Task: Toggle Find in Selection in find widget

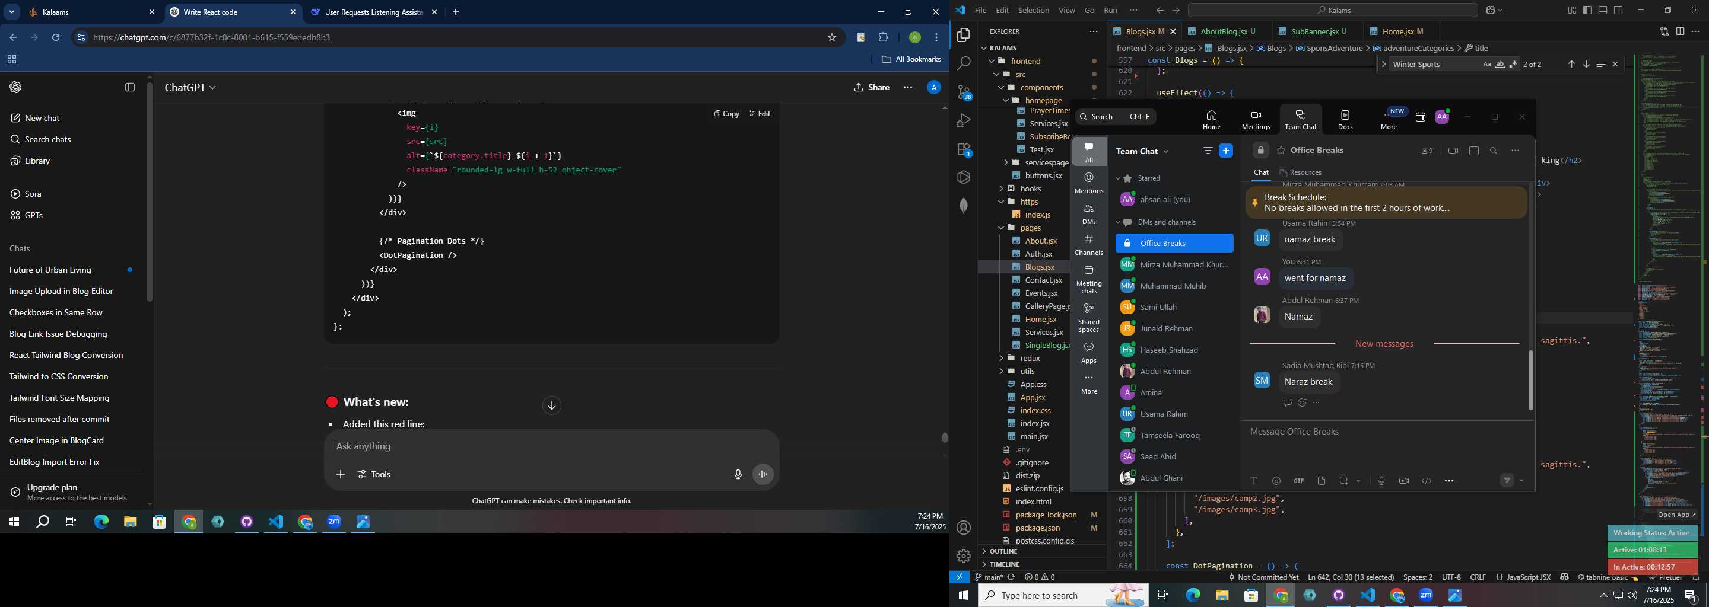Action: tap(1600, 64)
